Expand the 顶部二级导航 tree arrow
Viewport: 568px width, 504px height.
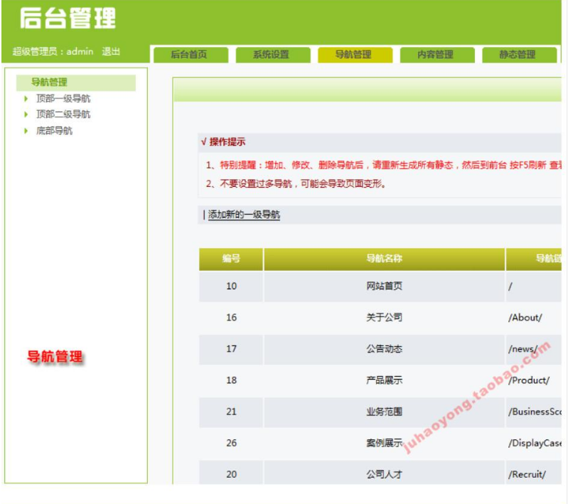pyautogui.click(x=26, y=114)
